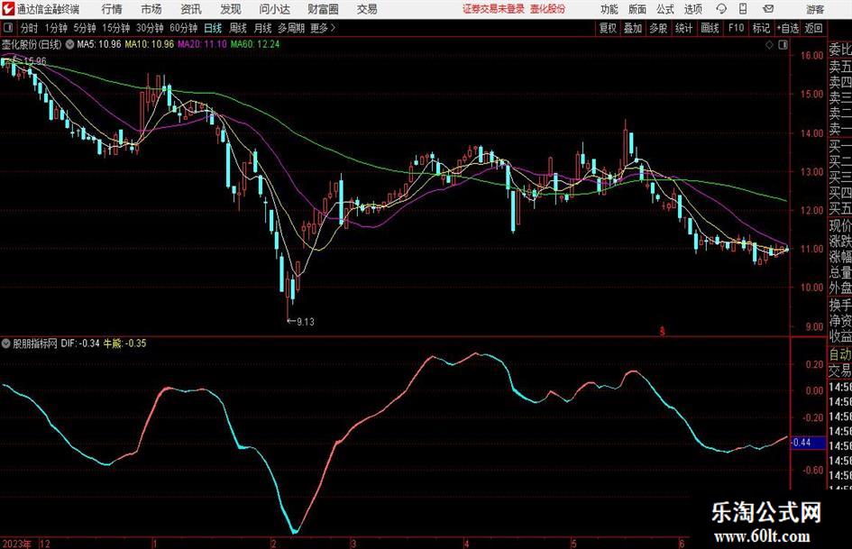Open the 行情 menu
The height and width of the screenshot is (549, 852).
pyautogui.click(x=112, y=9)
